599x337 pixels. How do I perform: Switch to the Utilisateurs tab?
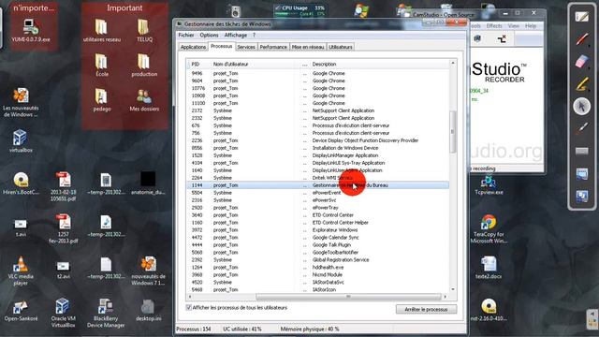click(340, 47)
